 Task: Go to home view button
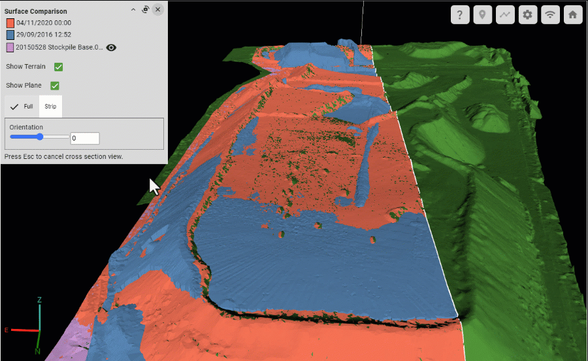(573, 15)
